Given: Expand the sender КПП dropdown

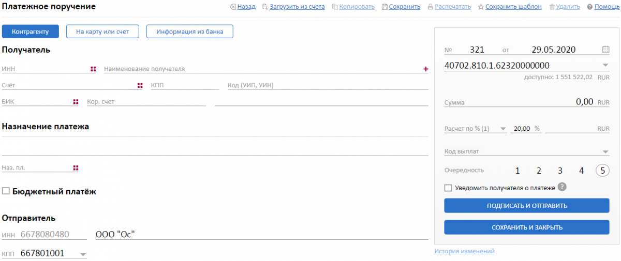Looking at the screenshot, I should tap(83, 254).
